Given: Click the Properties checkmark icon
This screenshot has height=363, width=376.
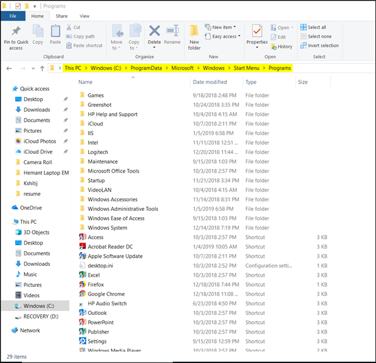Looking at the screenshot, I should point(257,31).
